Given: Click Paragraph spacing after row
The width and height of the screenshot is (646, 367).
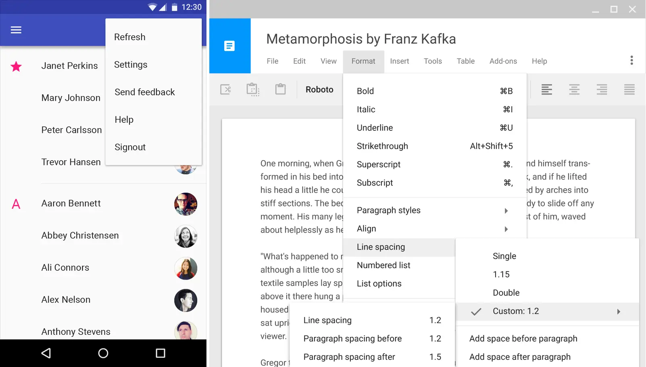Looking at the screenshot, I should [x=372, y=357].
